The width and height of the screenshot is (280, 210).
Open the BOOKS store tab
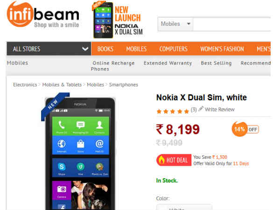coord(105,49)
